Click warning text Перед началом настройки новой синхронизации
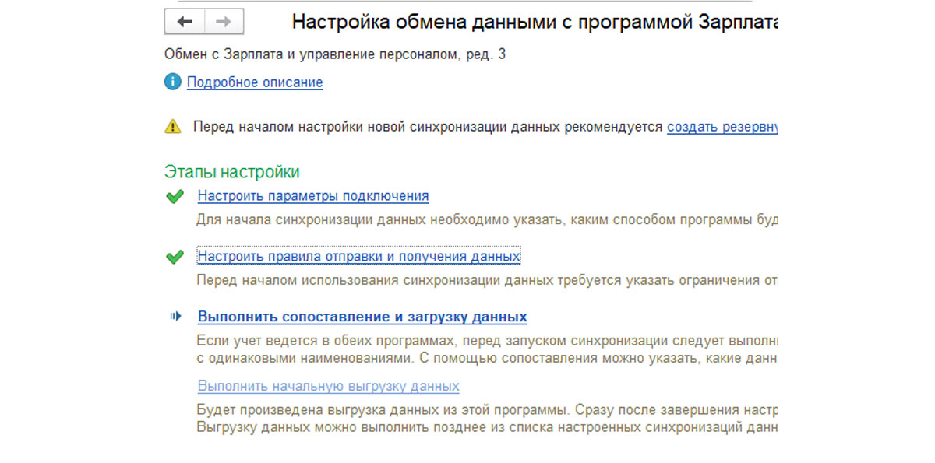The width and height of the screenshot is (935, 463). (428, 127)
